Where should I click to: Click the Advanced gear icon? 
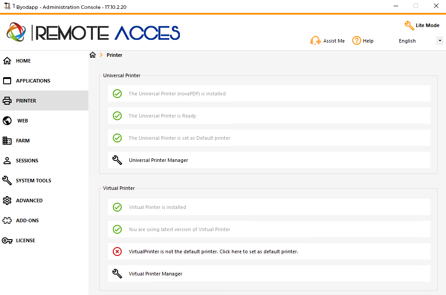tap(7, 201)
